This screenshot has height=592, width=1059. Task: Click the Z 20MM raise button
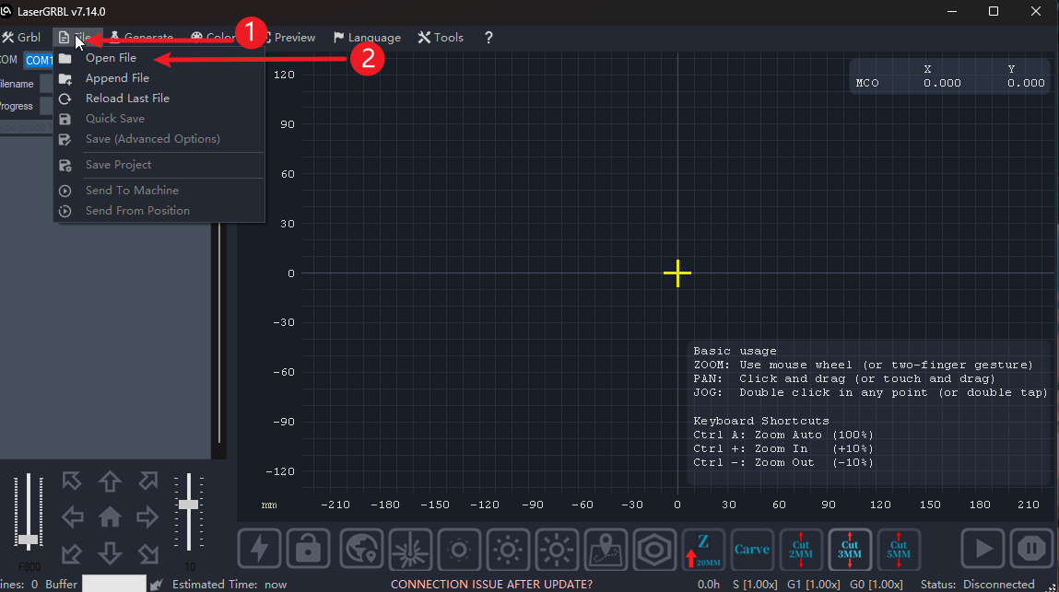pyautogui.click(x=703, y=549)
